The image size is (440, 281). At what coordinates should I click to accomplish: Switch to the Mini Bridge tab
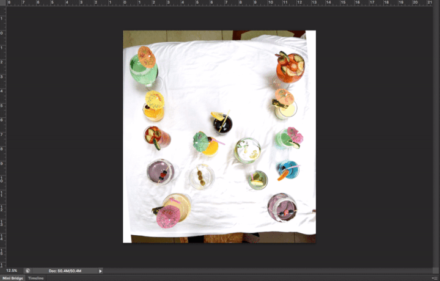[x=12, y=278]
